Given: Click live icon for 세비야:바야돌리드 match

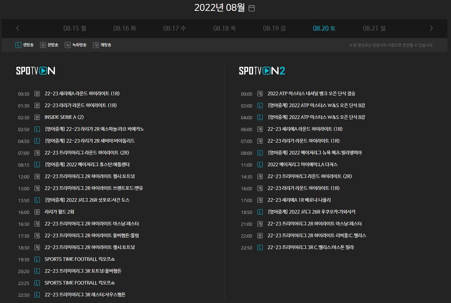Looking at the screenshot, I should coord(37,141).
